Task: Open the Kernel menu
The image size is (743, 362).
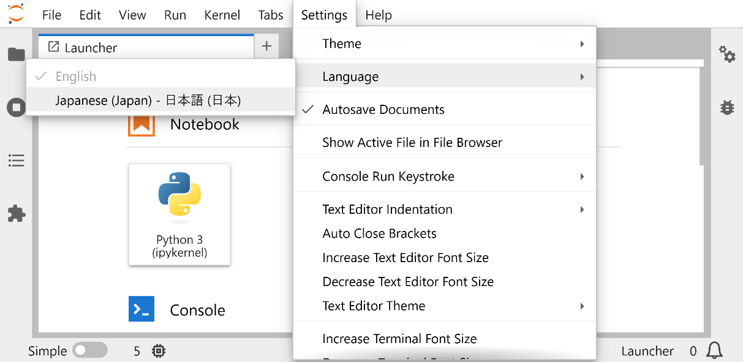Action: coord(222,15)
